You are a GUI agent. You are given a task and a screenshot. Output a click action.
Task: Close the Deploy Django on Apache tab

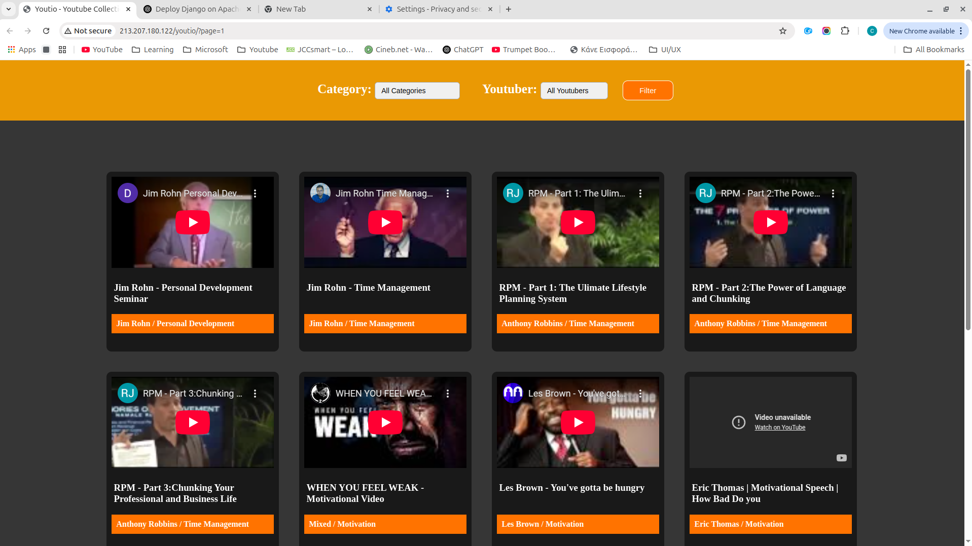(x=249, y=9)
